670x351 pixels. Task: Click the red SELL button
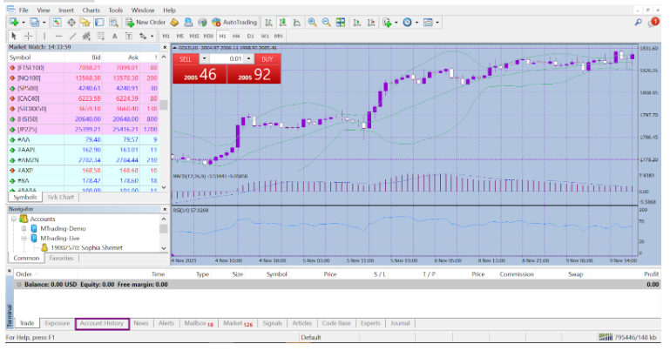pos(186,59)
